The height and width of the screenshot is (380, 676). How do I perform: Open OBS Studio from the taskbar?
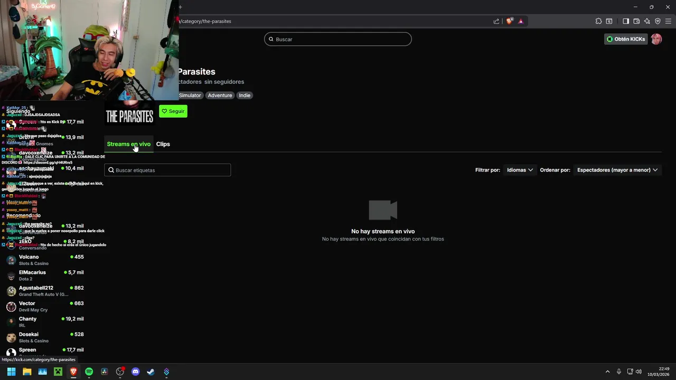coord(120,372)
